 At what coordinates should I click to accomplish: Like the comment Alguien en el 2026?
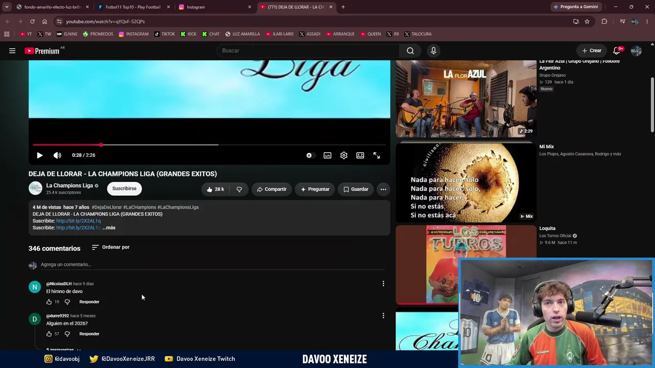(x=49, y=334)
